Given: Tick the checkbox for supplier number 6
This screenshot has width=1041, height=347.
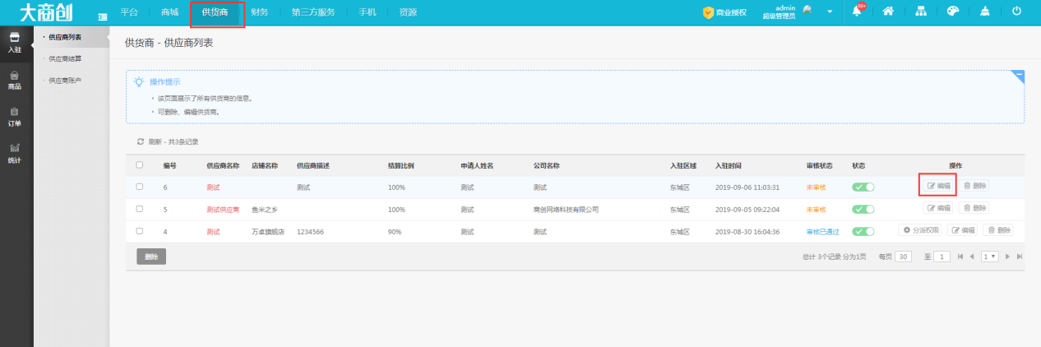Looking at the screenshot, I should [x=140, y=187].
